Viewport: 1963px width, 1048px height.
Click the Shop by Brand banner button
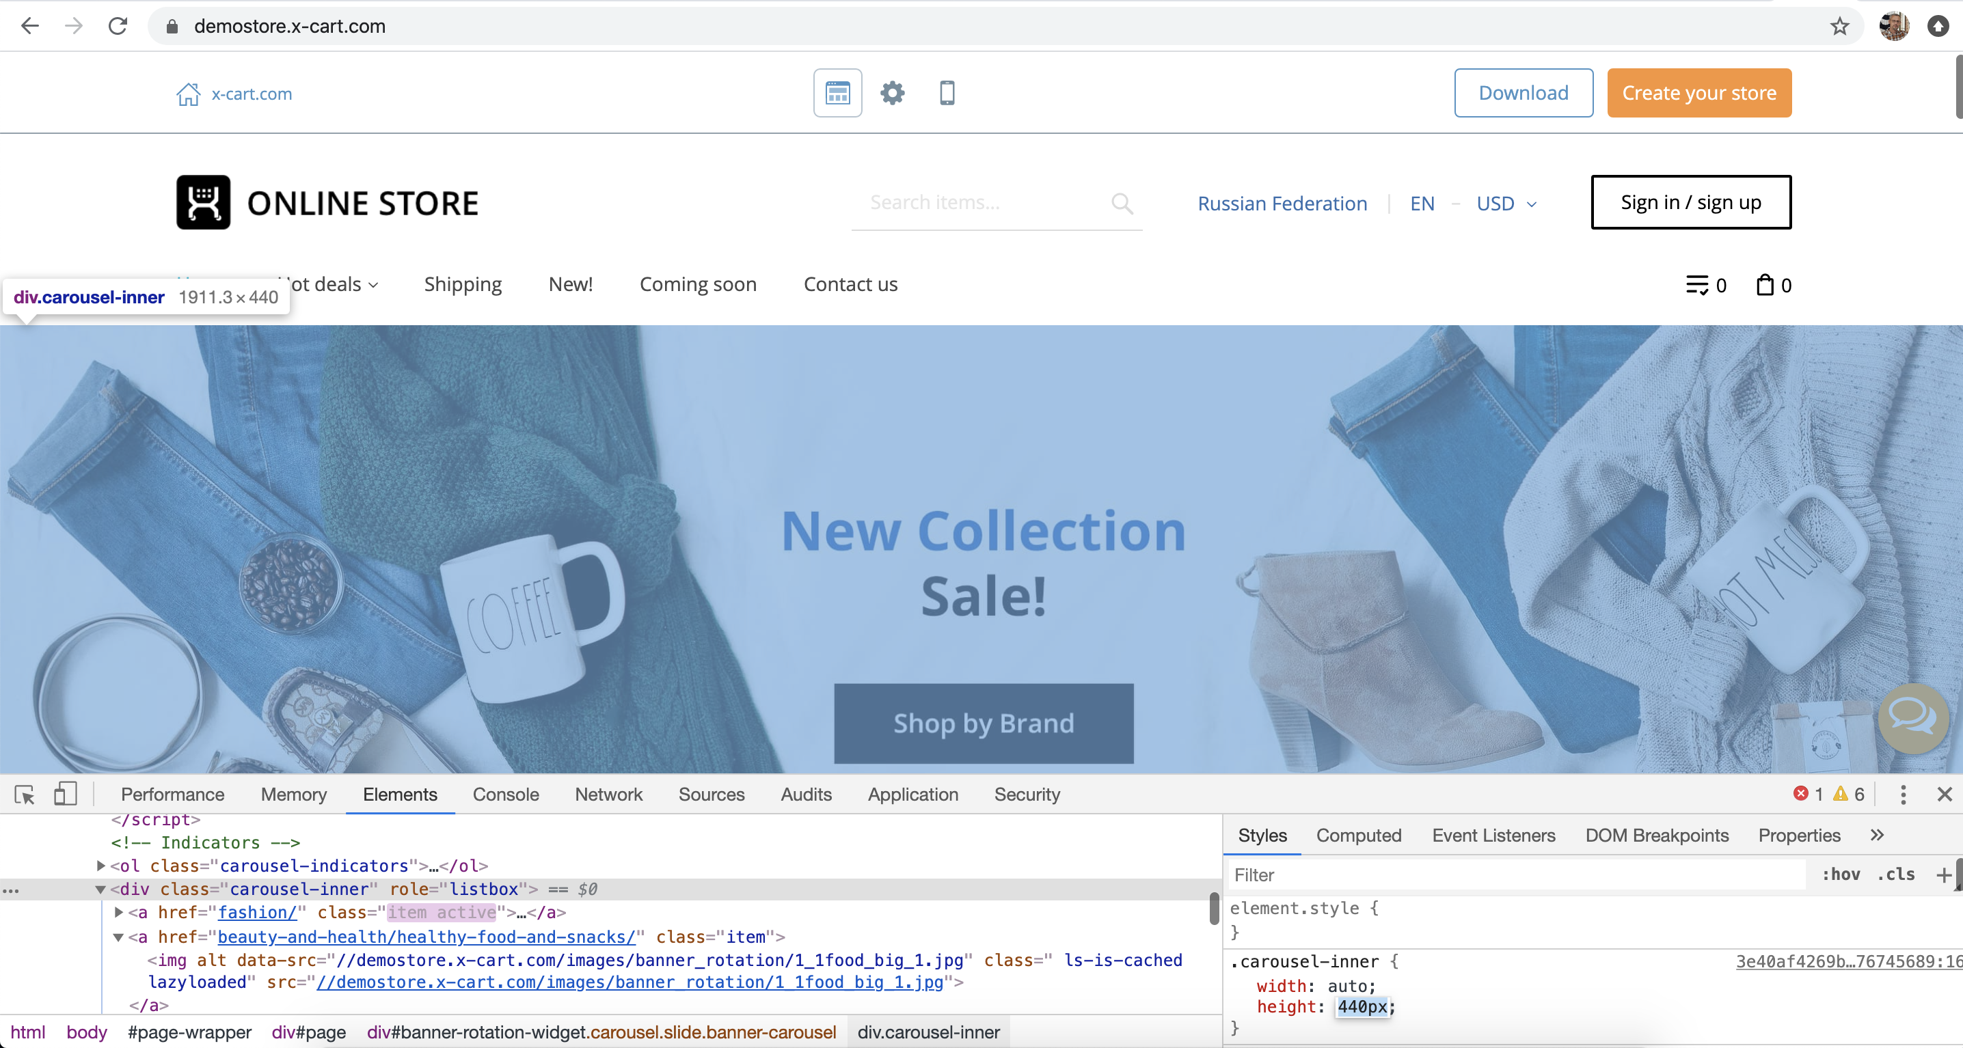click(983, 723)
